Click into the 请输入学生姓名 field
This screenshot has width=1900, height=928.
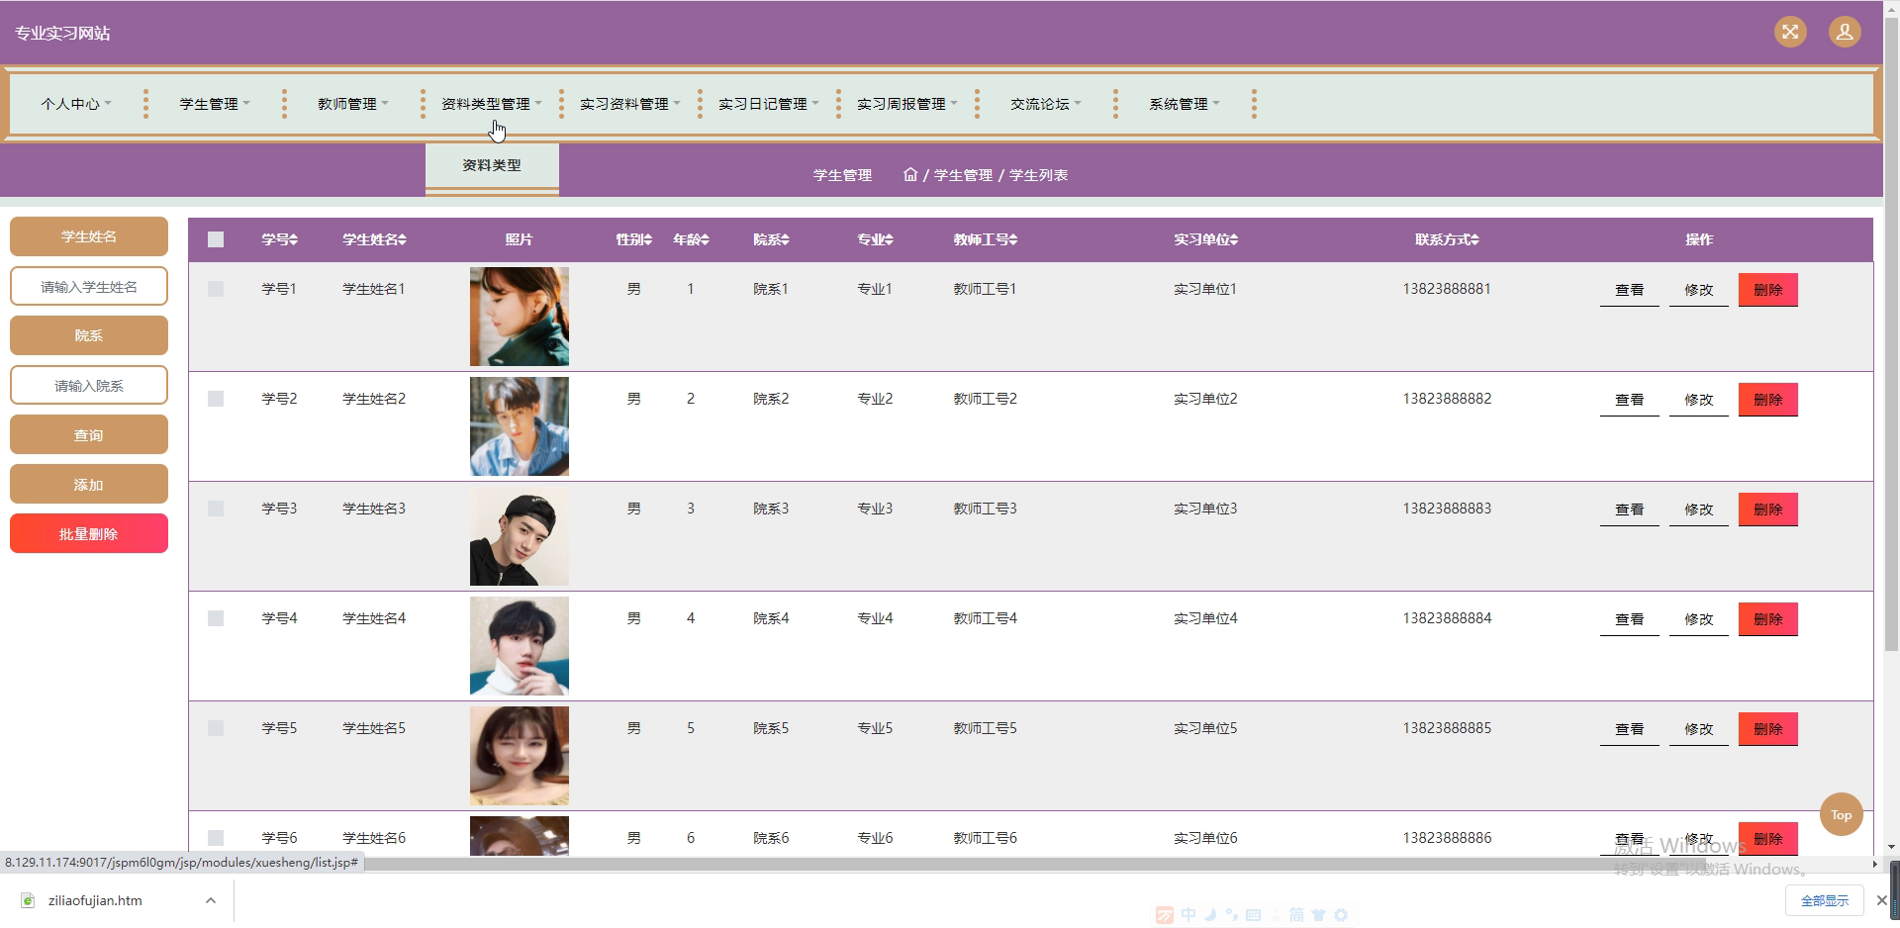(x=89, y=286)
